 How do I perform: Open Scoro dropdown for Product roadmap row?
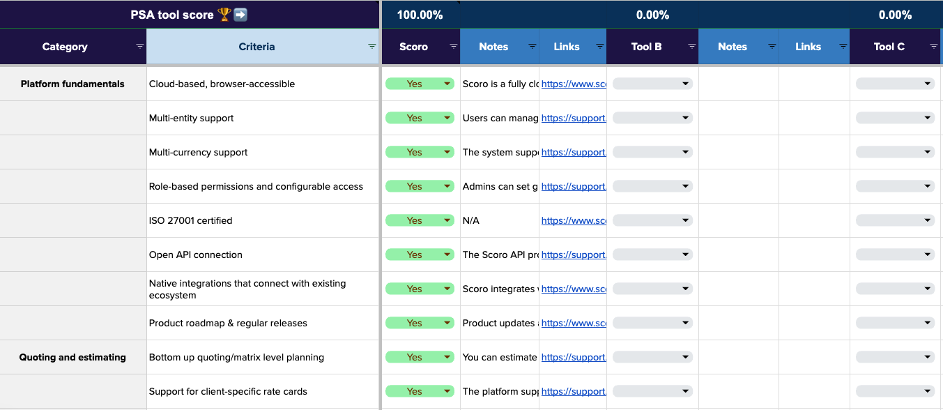point(420,323)
